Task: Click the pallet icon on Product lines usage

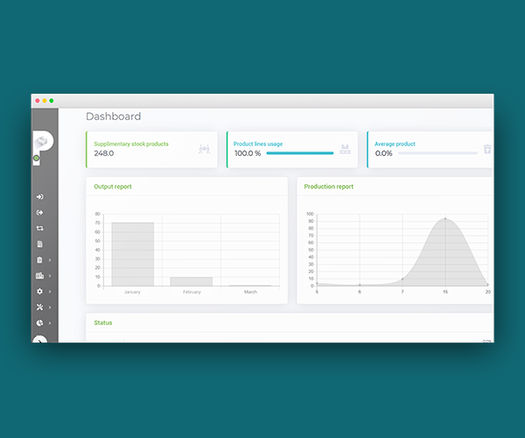Action: pos(345,149)
